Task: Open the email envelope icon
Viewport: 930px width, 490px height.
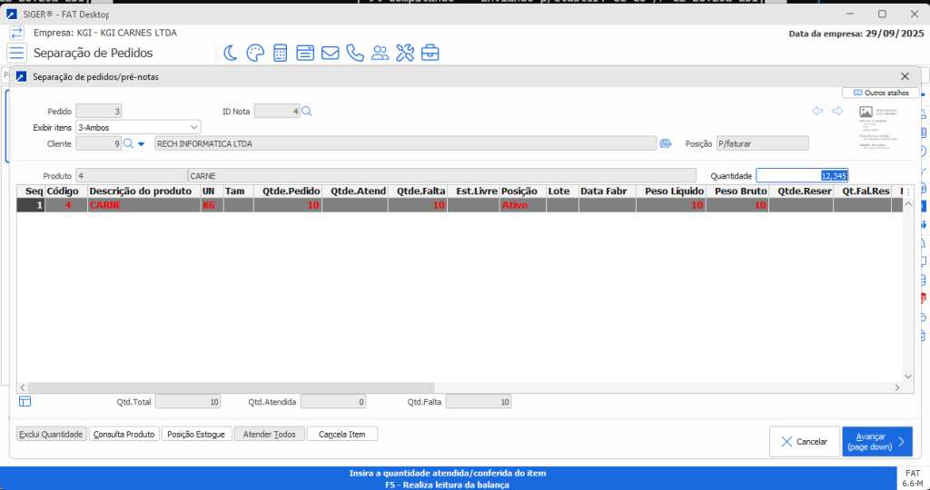Action: pos(330,54)
